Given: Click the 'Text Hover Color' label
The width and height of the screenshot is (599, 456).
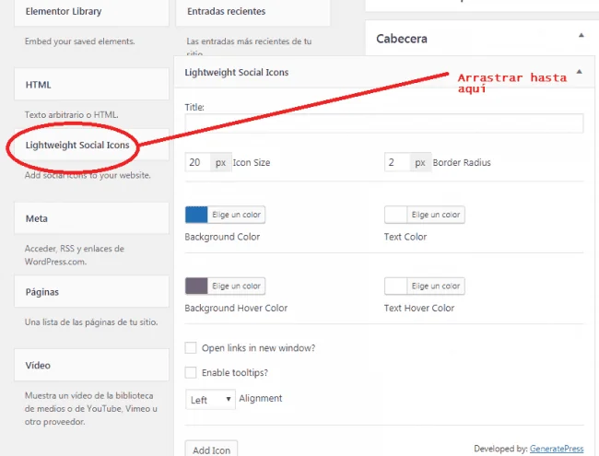Looking at the screenshot, I should click(x=419, y=308).
